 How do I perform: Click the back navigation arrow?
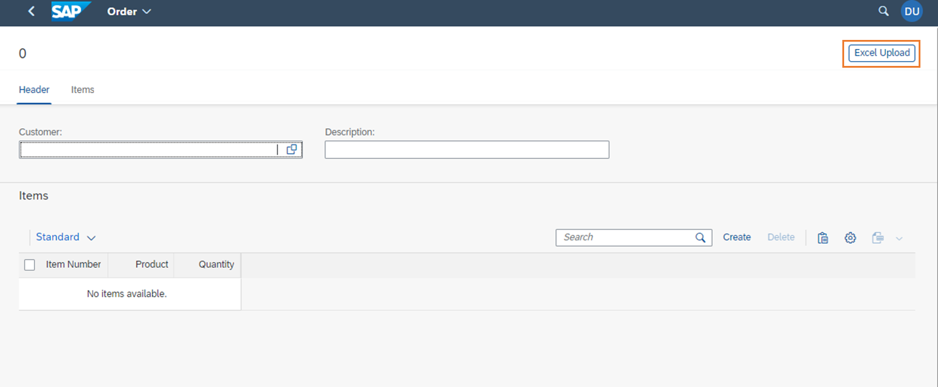(x=31, y=11)
